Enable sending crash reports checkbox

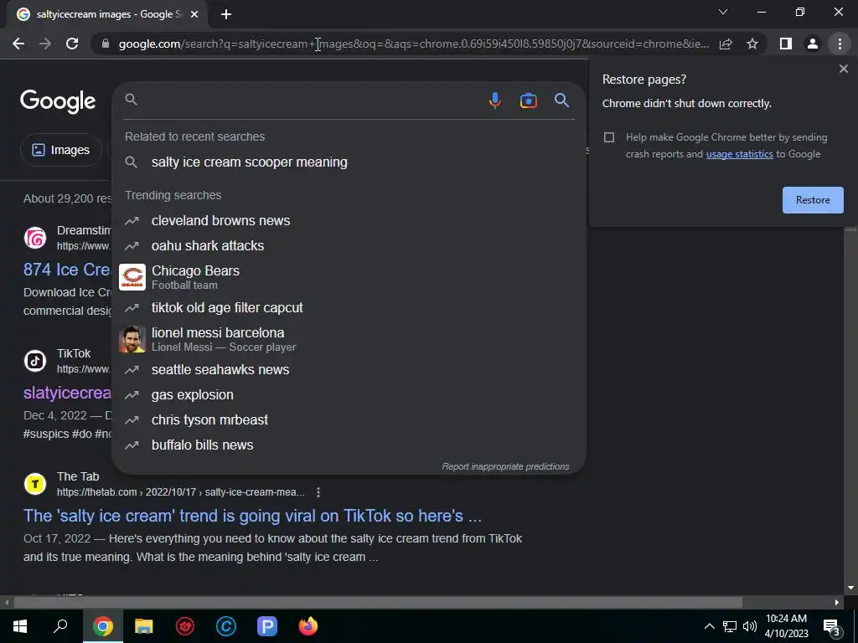609,137
